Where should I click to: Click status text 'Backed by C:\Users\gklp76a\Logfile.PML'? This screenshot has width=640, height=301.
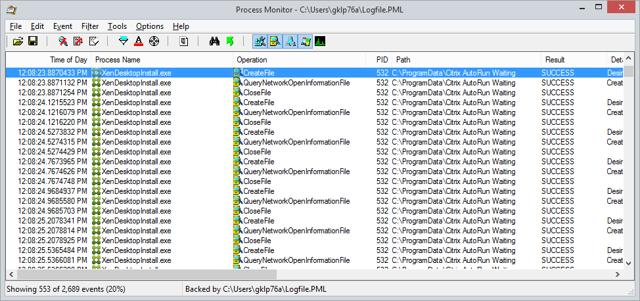[x=256, y=289]
